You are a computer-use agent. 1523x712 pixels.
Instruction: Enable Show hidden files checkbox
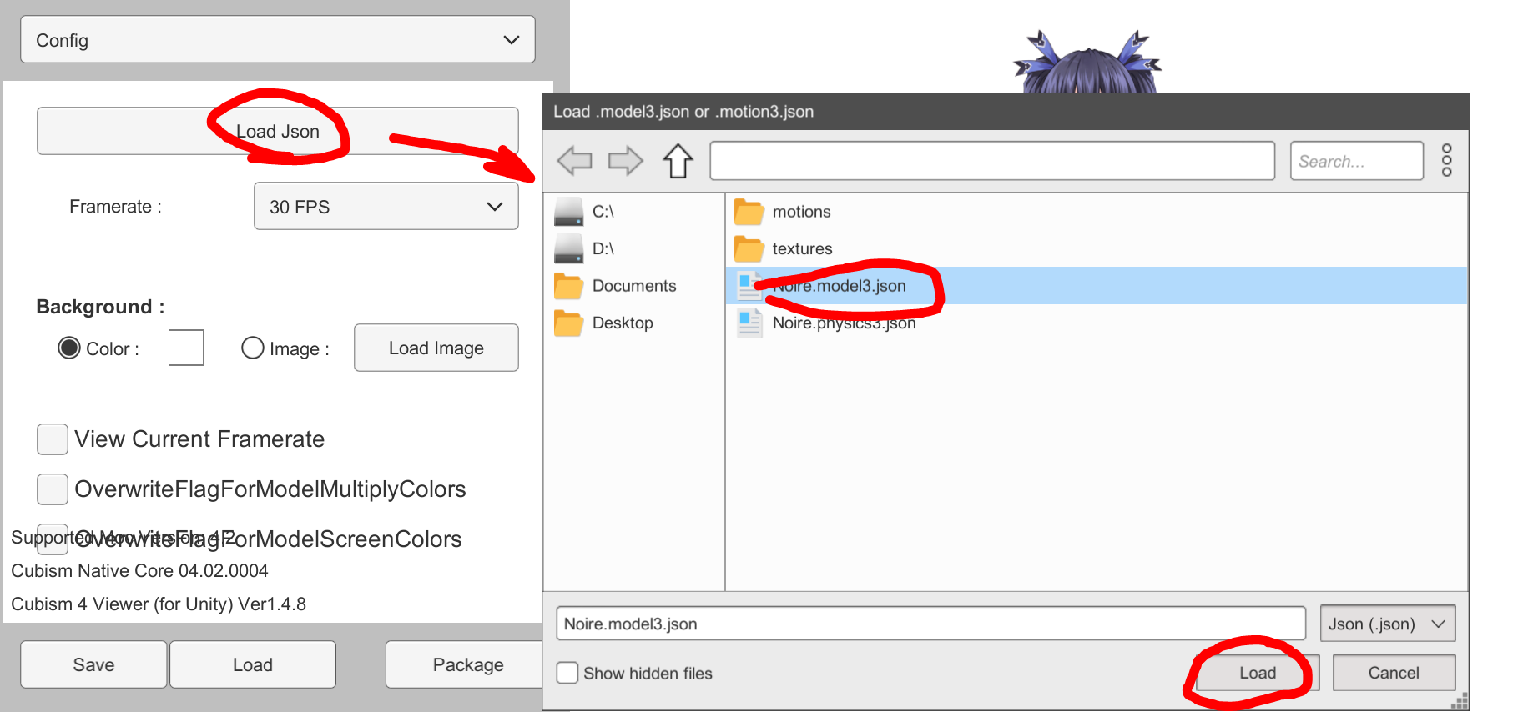(567, 673)
